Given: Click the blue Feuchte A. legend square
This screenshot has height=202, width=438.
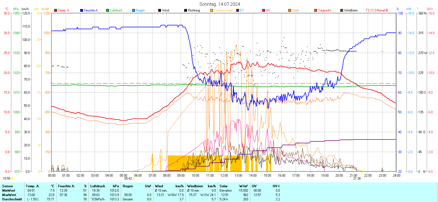Looking at the screenshot, I should 82,10.
